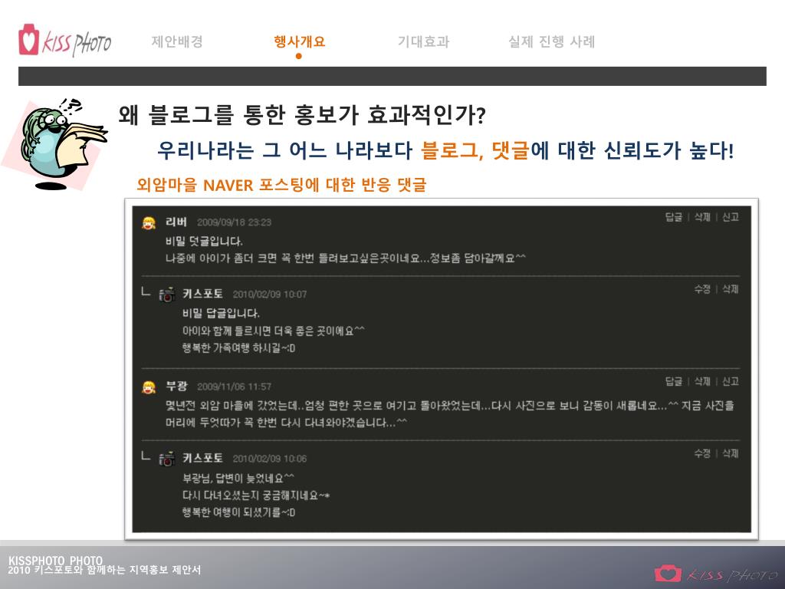Click the reply arrow icon before the 10:07 키스포토 reply
Screen dimensions: 785x589
[146, 291]
